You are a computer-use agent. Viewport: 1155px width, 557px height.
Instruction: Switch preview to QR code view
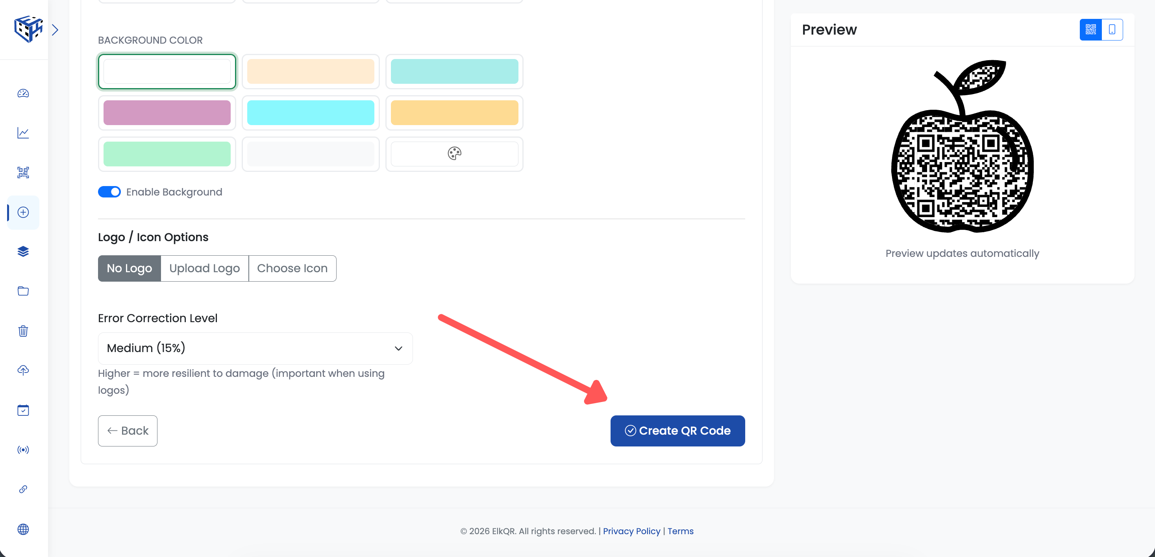tap(1090, 29)
